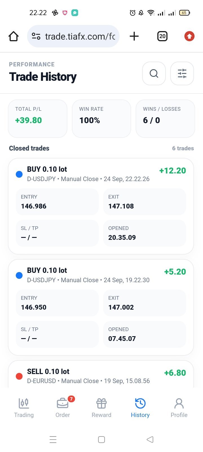This screenshot has width=203, height=452.
Task: Tap the red update arrow icon
Action: [189, 36]
